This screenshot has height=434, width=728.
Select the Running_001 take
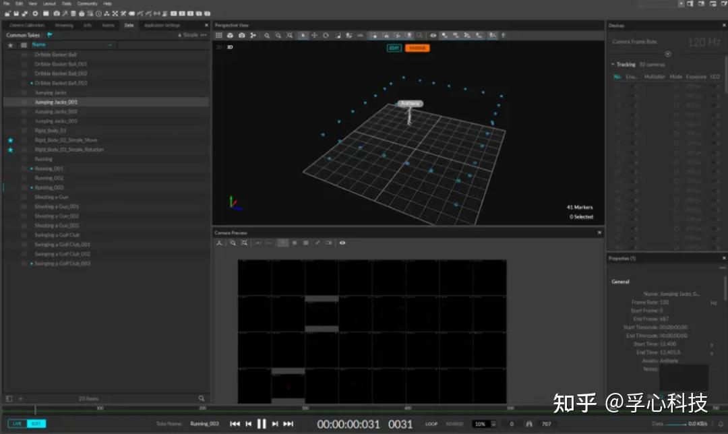pyautogui.click(x=106, y=168)
